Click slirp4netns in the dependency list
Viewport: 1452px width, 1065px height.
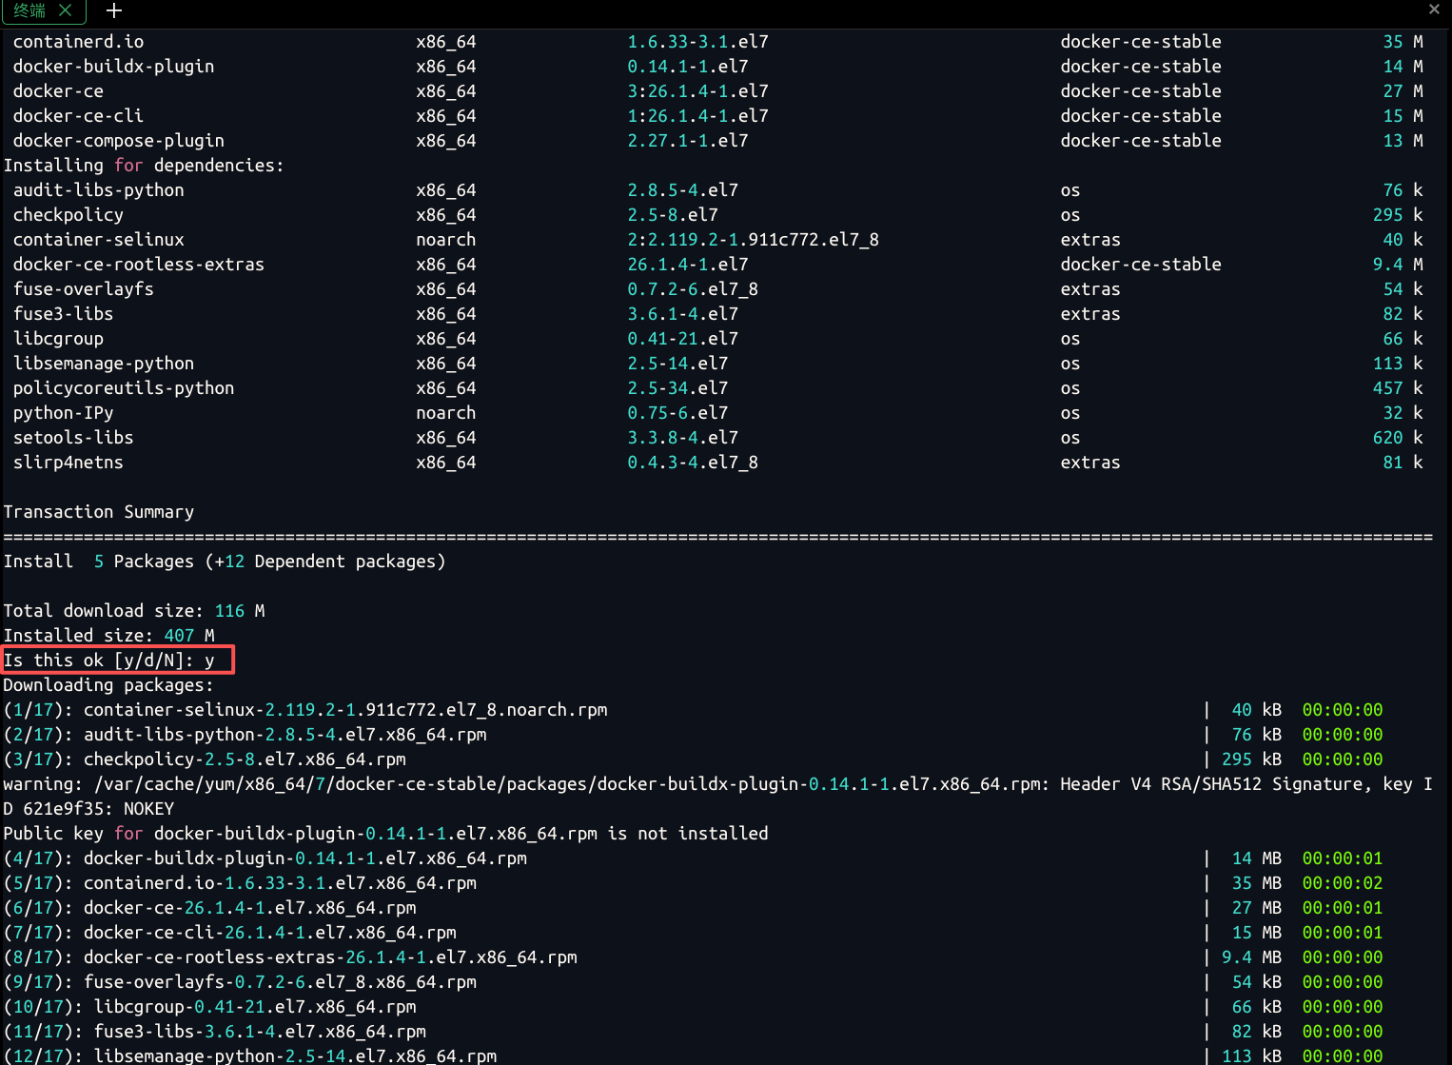pos(68,463)
